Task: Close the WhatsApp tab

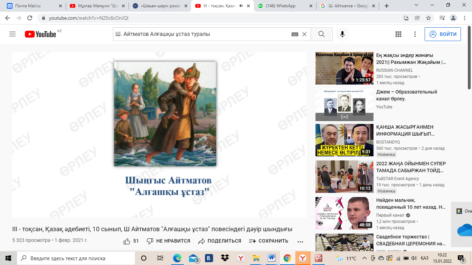Action: pyautogui.click(x=311, y=6)
